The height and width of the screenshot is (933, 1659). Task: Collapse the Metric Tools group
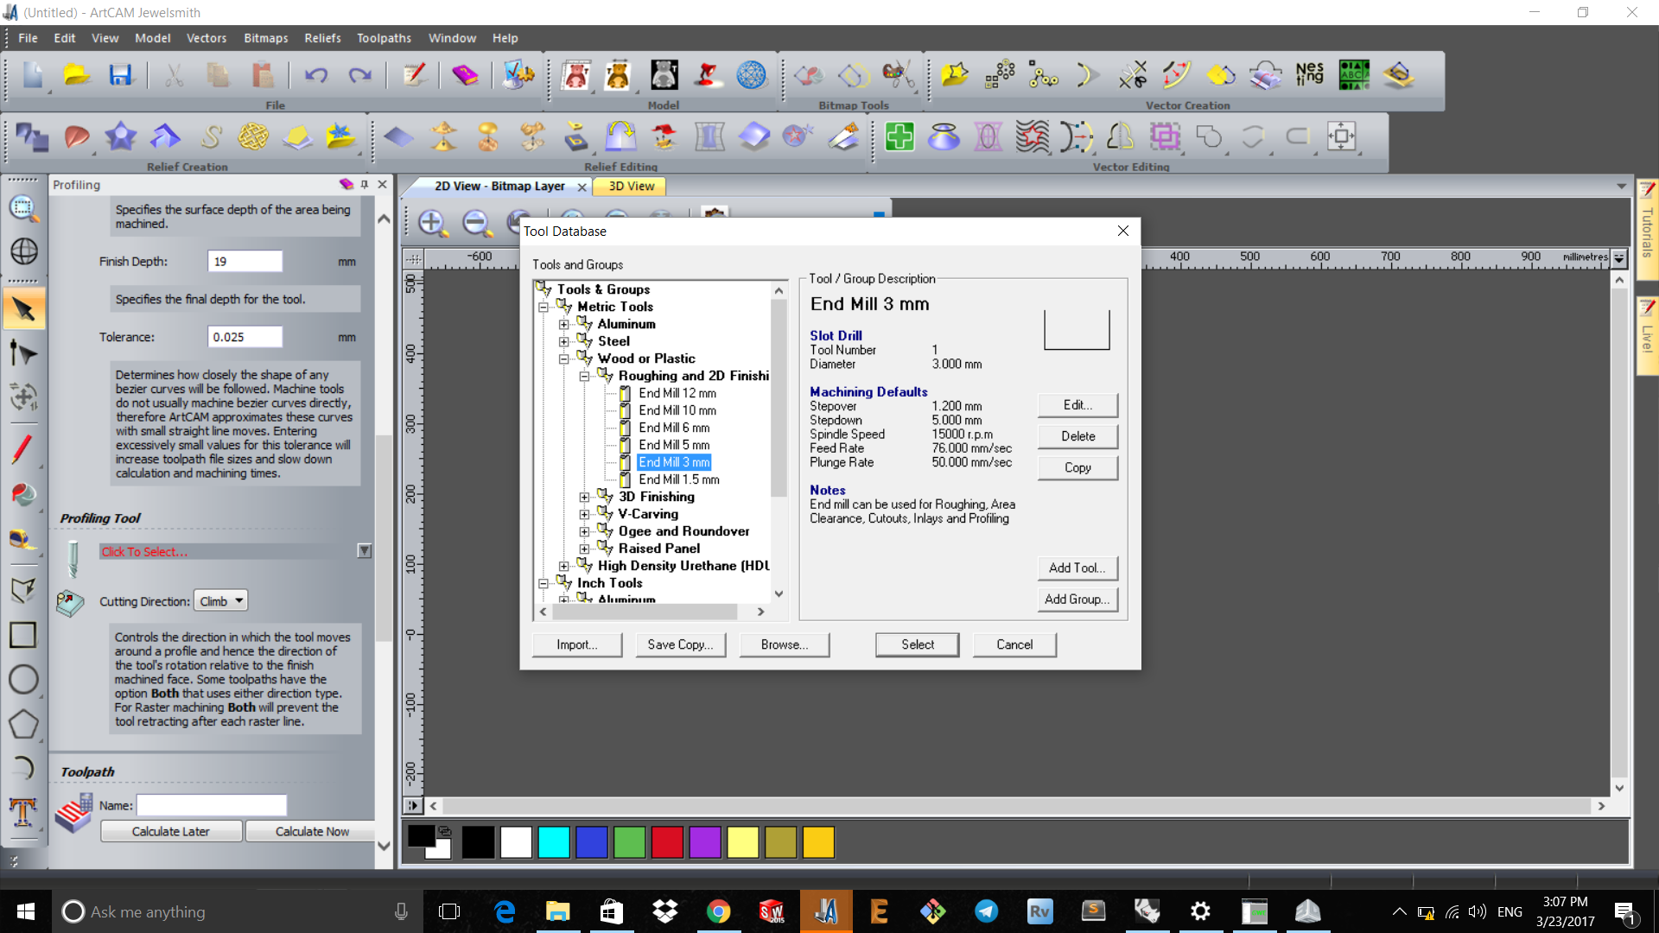pyautogui.click(x=543, y=307)
